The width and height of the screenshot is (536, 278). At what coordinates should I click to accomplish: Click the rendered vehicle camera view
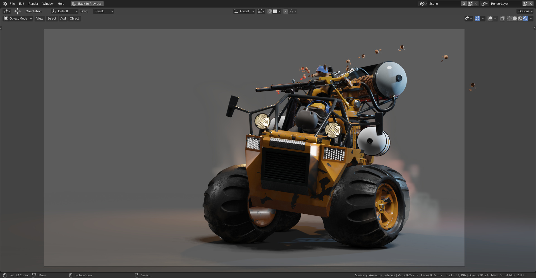click(x=254, y=148)
